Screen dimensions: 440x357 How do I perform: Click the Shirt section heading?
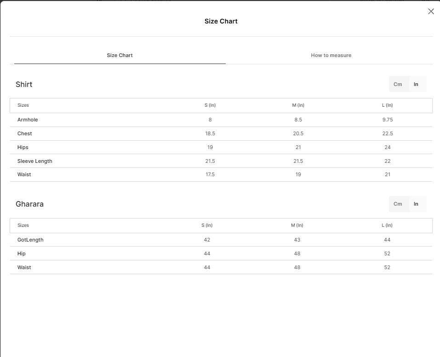tap(24, 84)
